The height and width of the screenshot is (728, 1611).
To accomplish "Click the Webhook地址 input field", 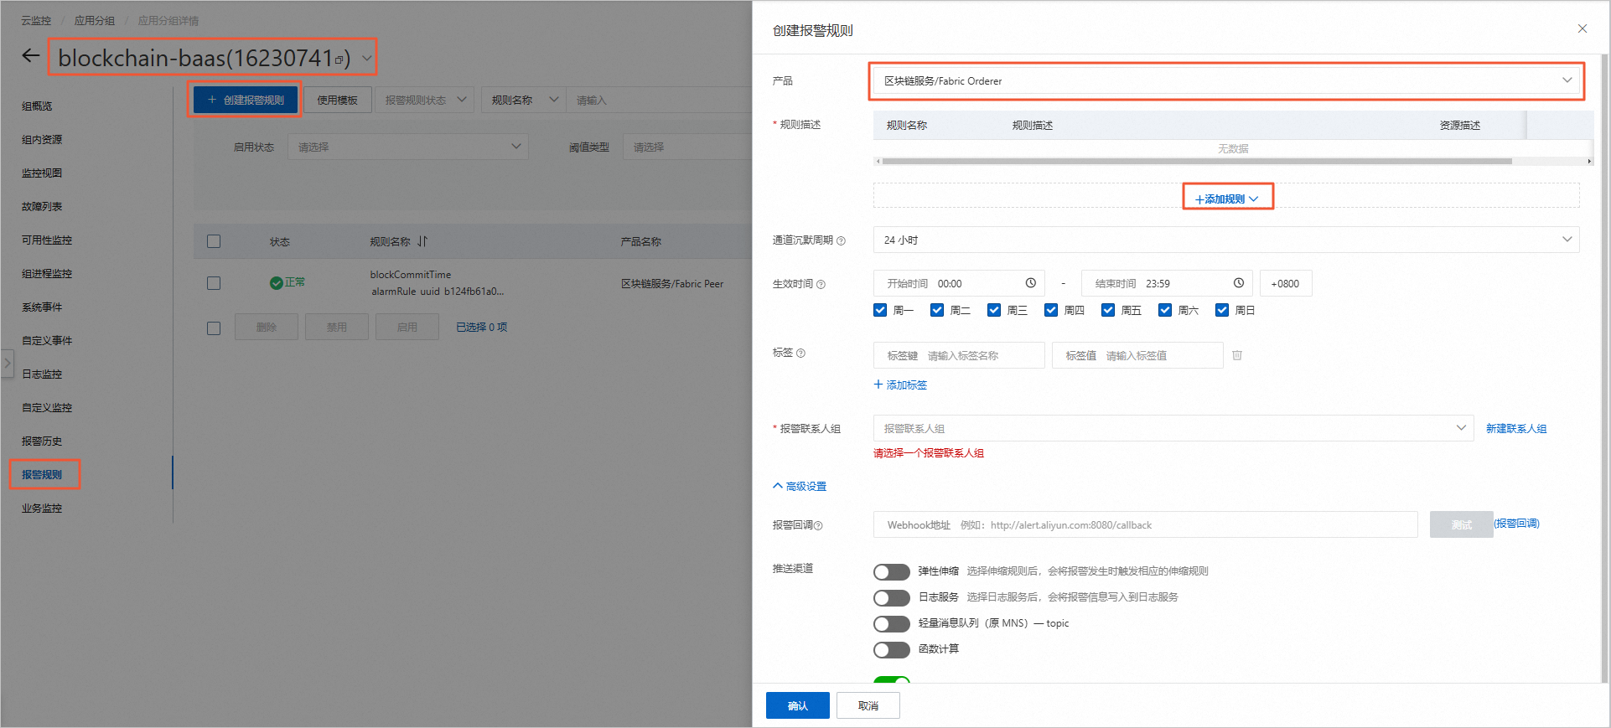I will tap(1146, 524).
